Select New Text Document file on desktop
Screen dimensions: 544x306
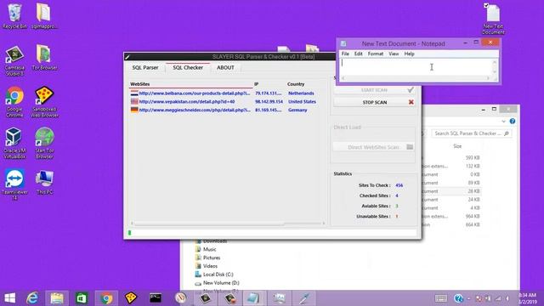tap(493, 19)
